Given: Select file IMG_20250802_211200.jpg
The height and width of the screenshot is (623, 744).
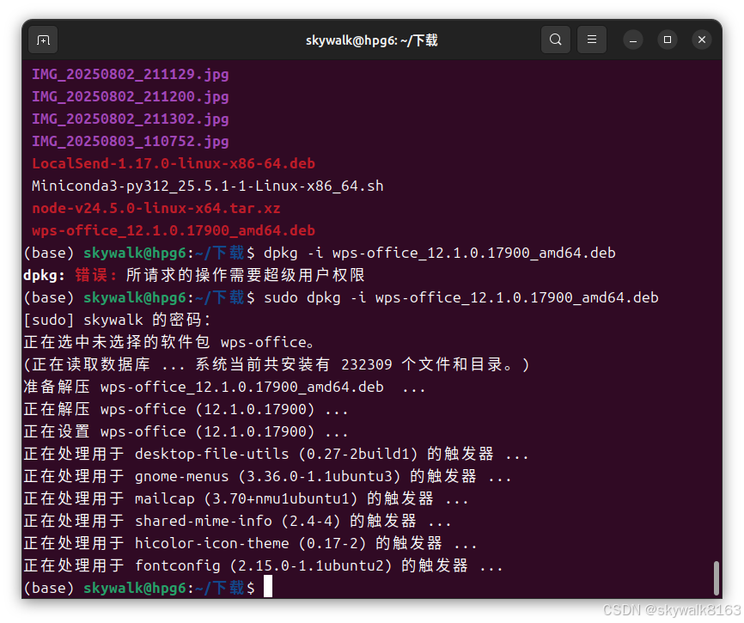Looking at the screenshot, I should tap(131, 97).
